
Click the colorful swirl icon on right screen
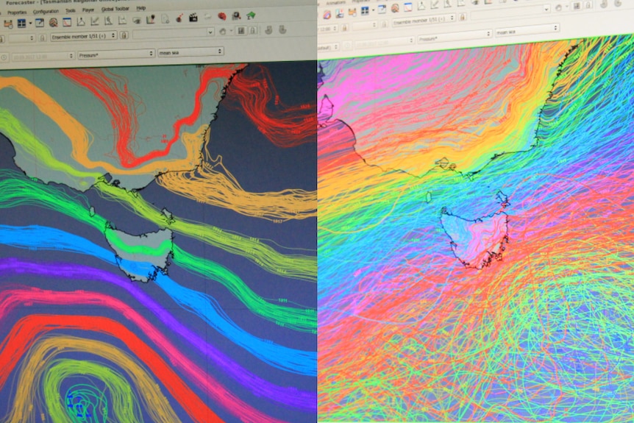[327, 15]
